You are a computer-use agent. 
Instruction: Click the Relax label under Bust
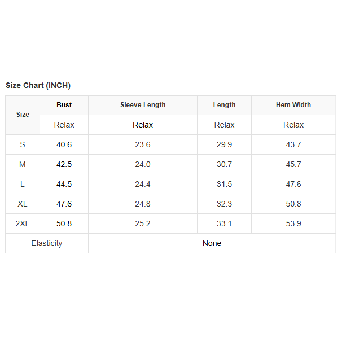(x=64, y=125)
